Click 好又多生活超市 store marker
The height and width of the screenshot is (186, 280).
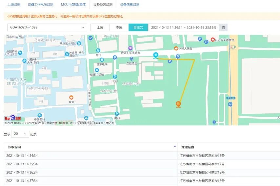click(130, 48)
